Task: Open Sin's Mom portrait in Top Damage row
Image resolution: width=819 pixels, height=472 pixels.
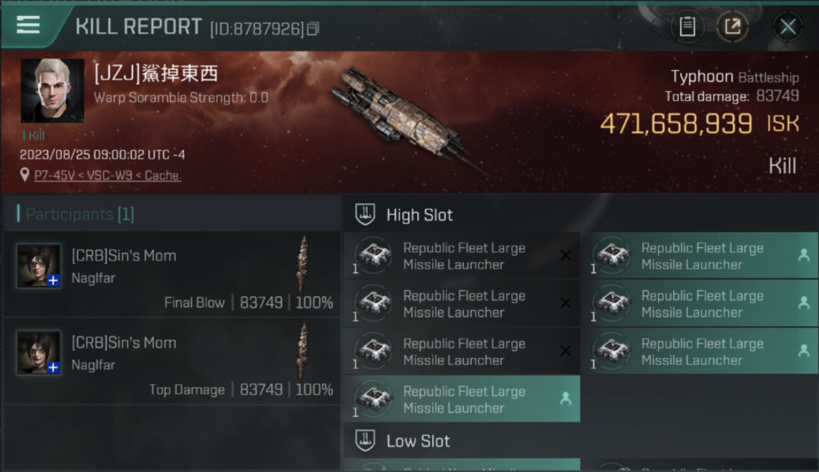Action: pyautogui.click(x=39, y=352)
